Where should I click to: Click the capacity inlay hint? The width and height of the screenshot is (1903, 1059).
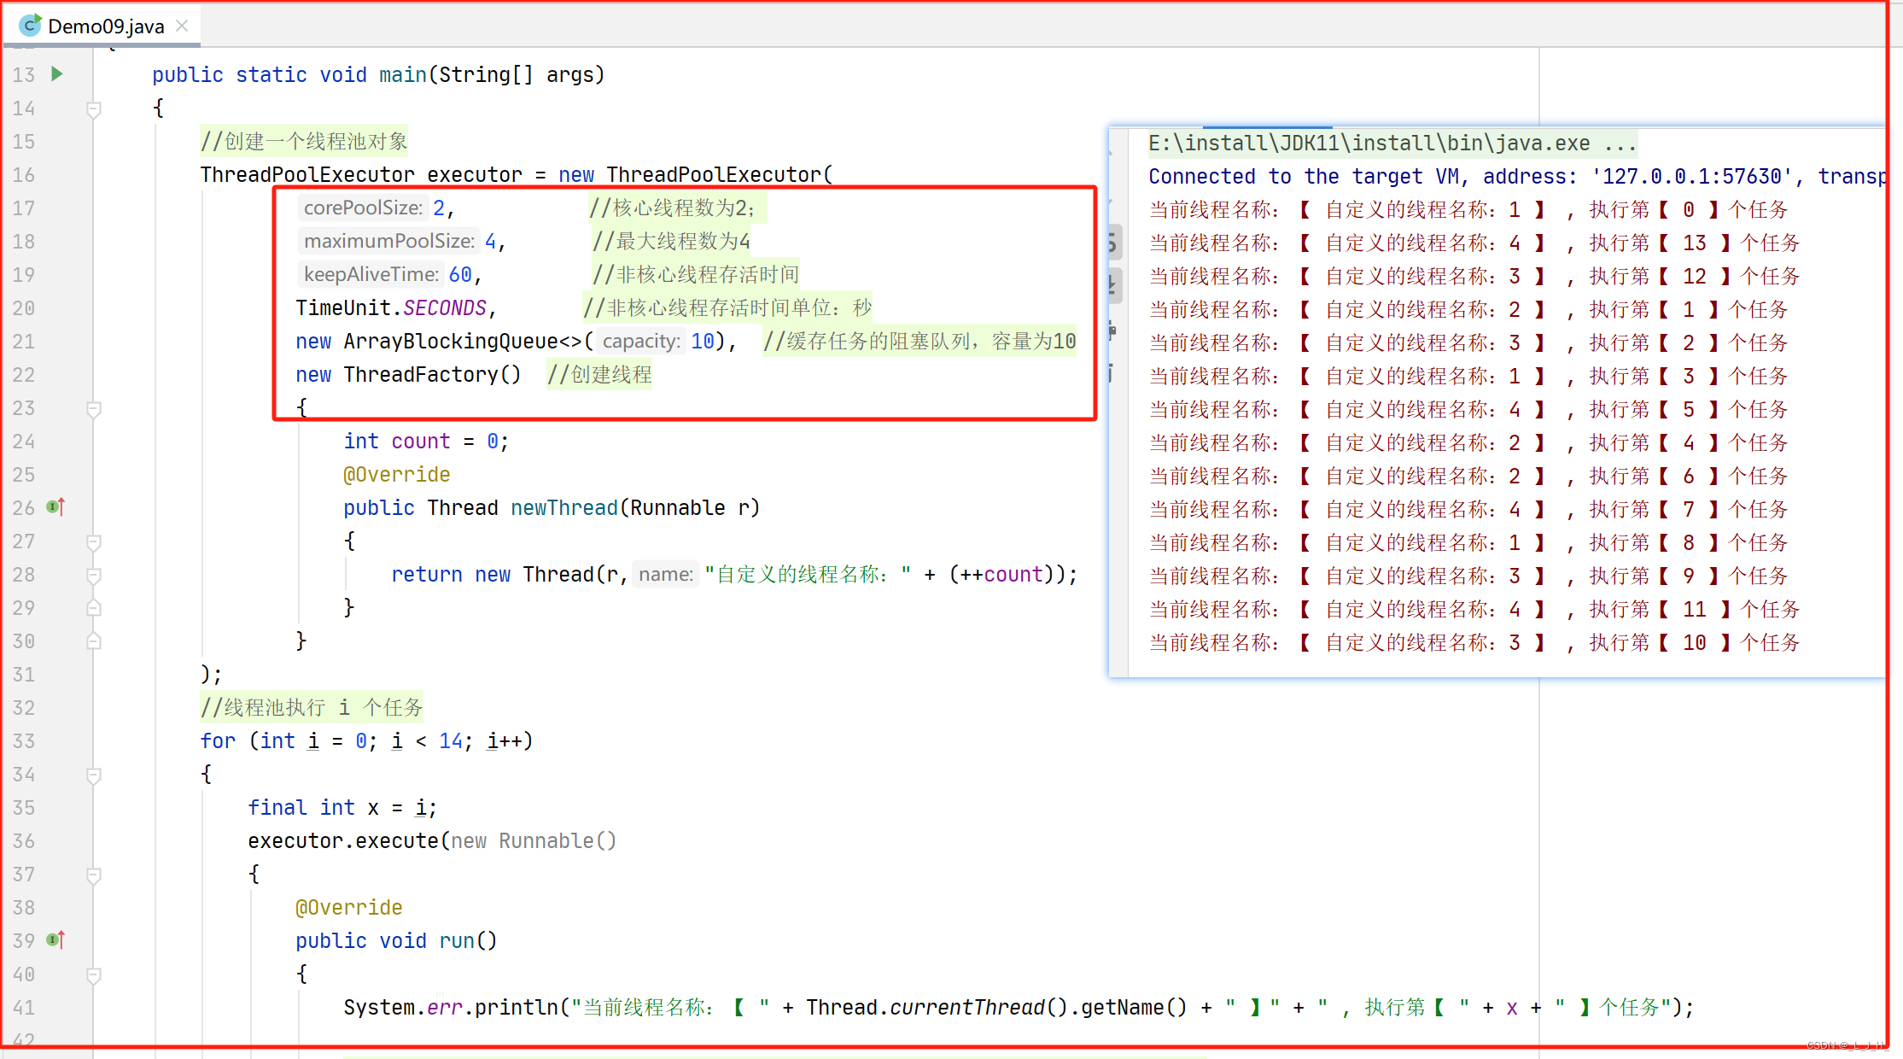[x=641, y=341]
